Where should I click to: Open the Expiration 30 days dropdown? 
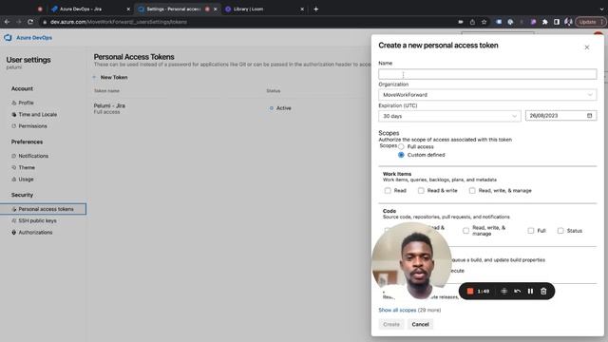(x=449, y=116)
